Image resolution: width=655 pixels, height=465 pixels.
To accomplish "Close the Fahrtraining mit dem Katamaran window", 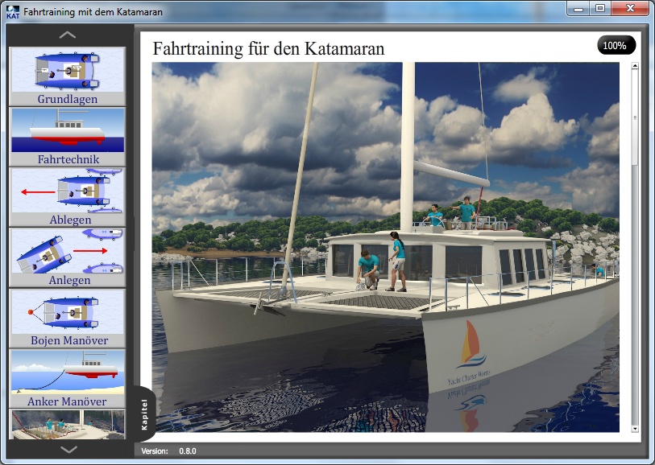I will pyautogui.click(x=631, y=9).
